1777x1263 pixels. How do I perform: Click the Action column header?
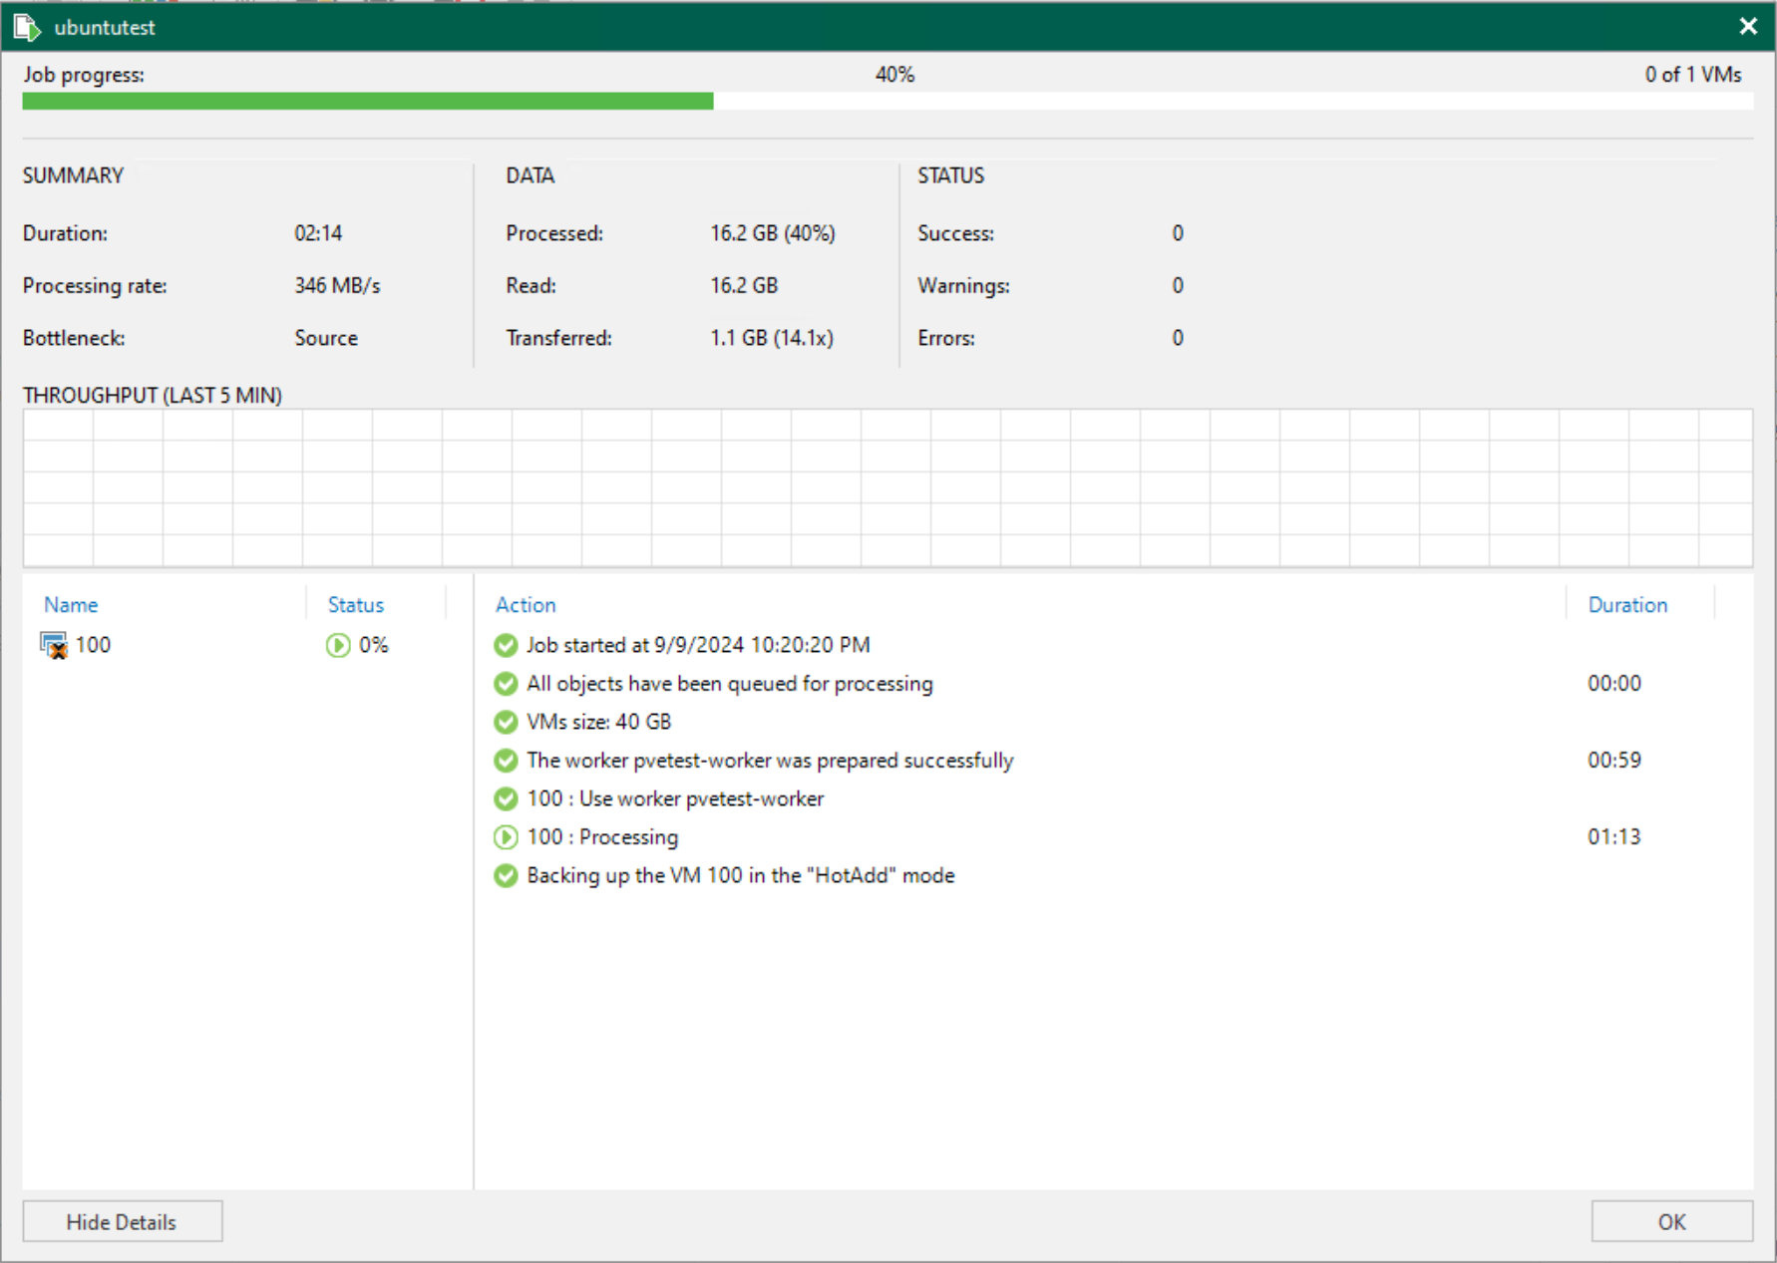click(x=526, y=604)
